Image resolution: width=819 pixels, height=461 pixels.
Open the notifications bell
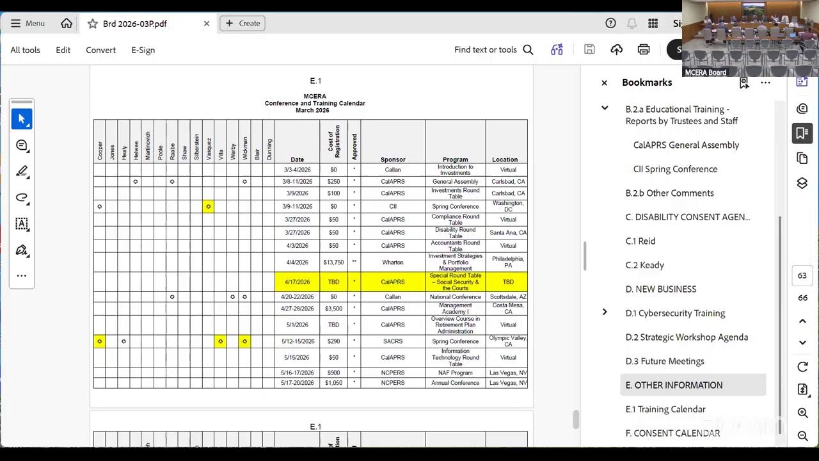pyautogui.click(x=632, y=24)
